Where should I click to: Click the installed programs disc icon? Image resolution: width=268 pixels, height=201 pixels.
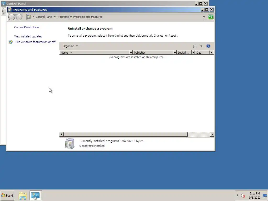click(x=69, y=143)
